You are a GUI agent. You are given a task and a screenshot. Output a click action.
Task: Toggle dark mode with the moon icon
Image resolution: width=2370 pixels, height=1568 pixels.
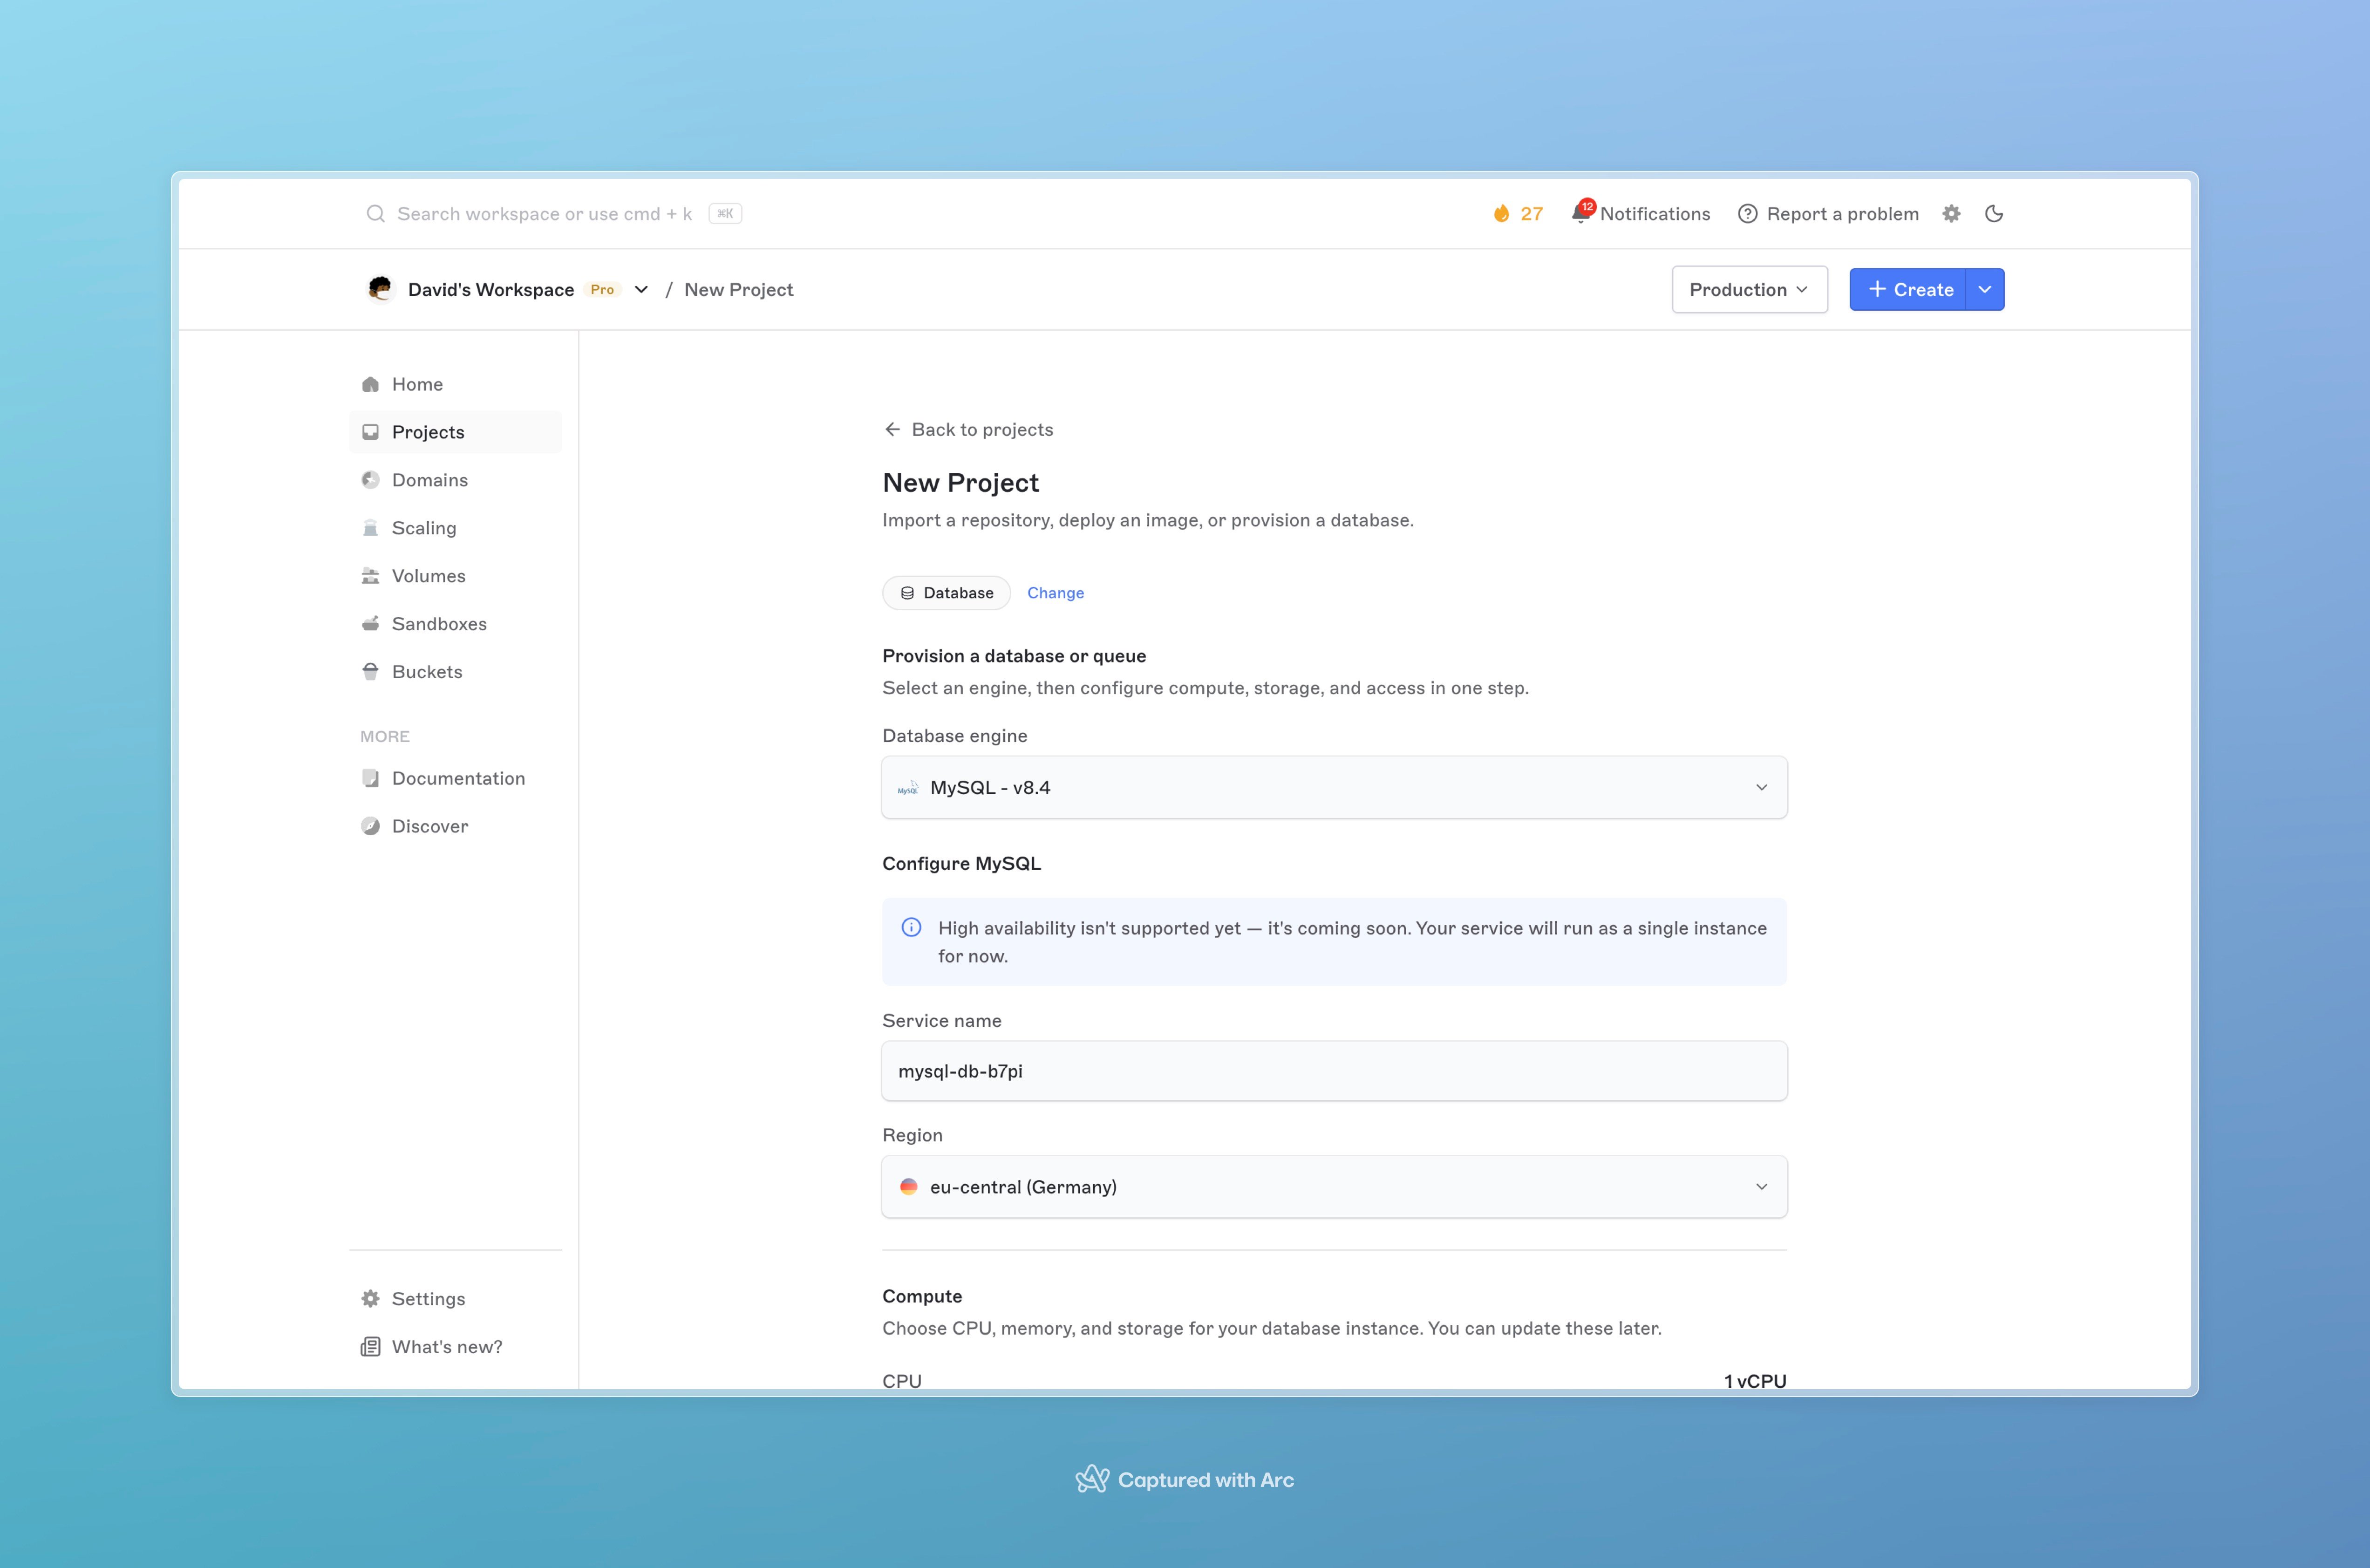coord(1994,214)
